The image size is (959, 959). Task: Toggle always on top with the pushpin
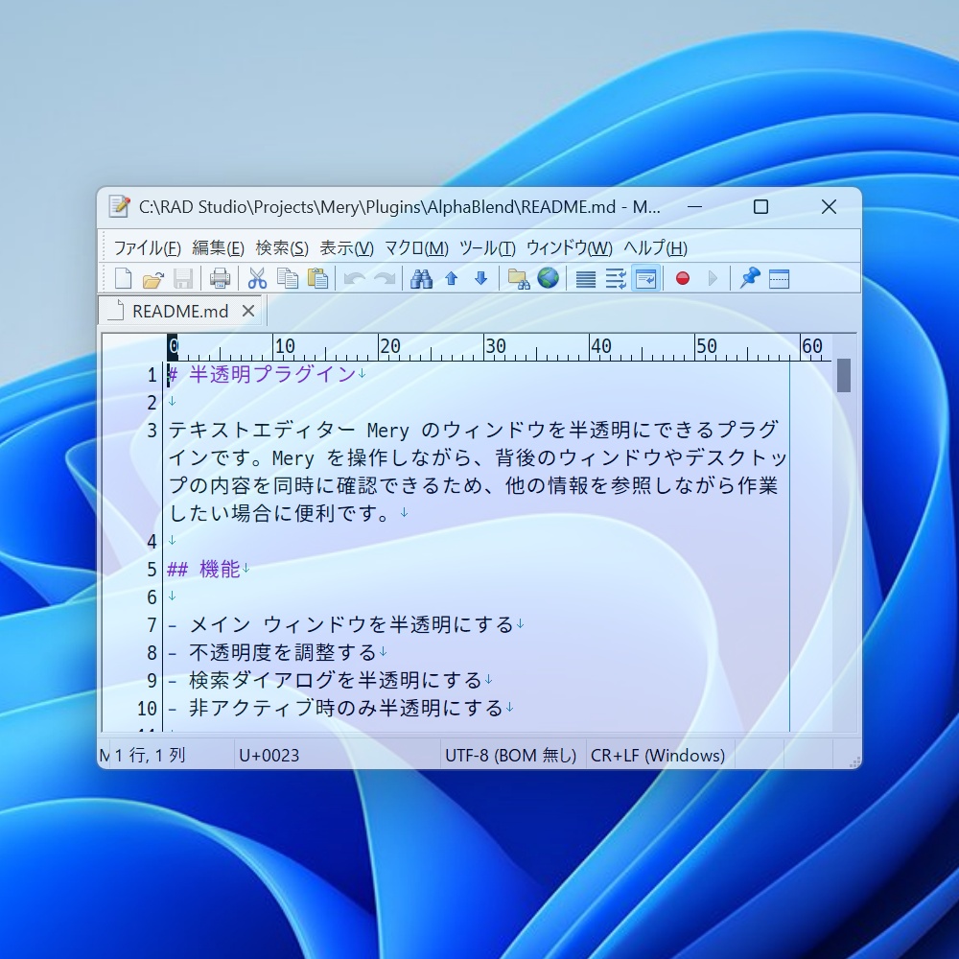click(750, 278)
